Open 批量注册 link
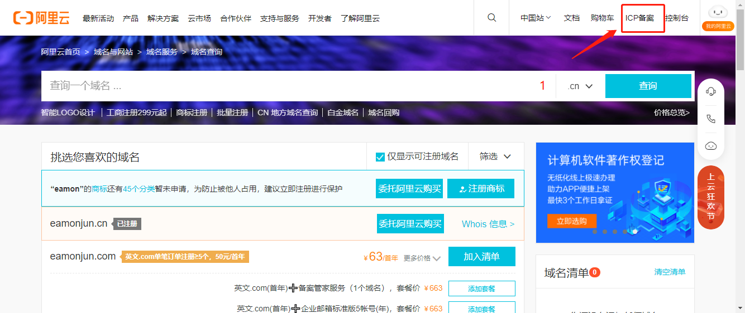The image size is (745, 313). coord(232,113)
